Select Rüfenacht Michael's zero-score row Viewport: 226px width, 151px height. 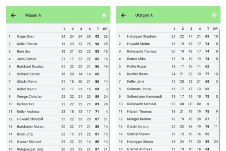coord(168,104)
